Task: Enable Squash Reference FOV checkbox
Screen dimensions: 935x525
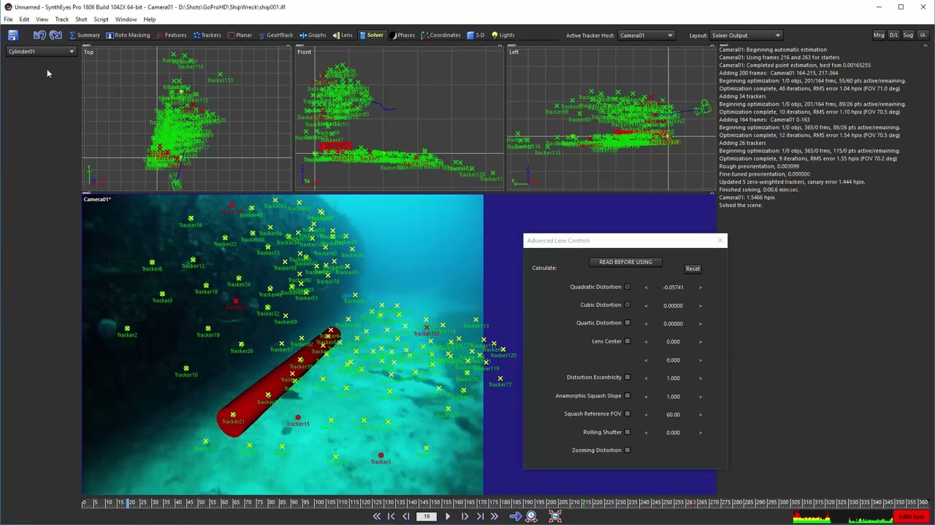Action: (x=627, y=413)
